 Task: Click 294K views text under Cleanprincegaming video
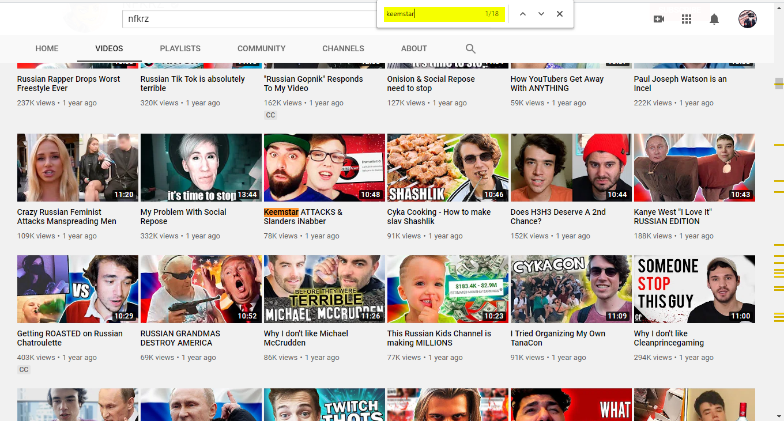[653, 358]
